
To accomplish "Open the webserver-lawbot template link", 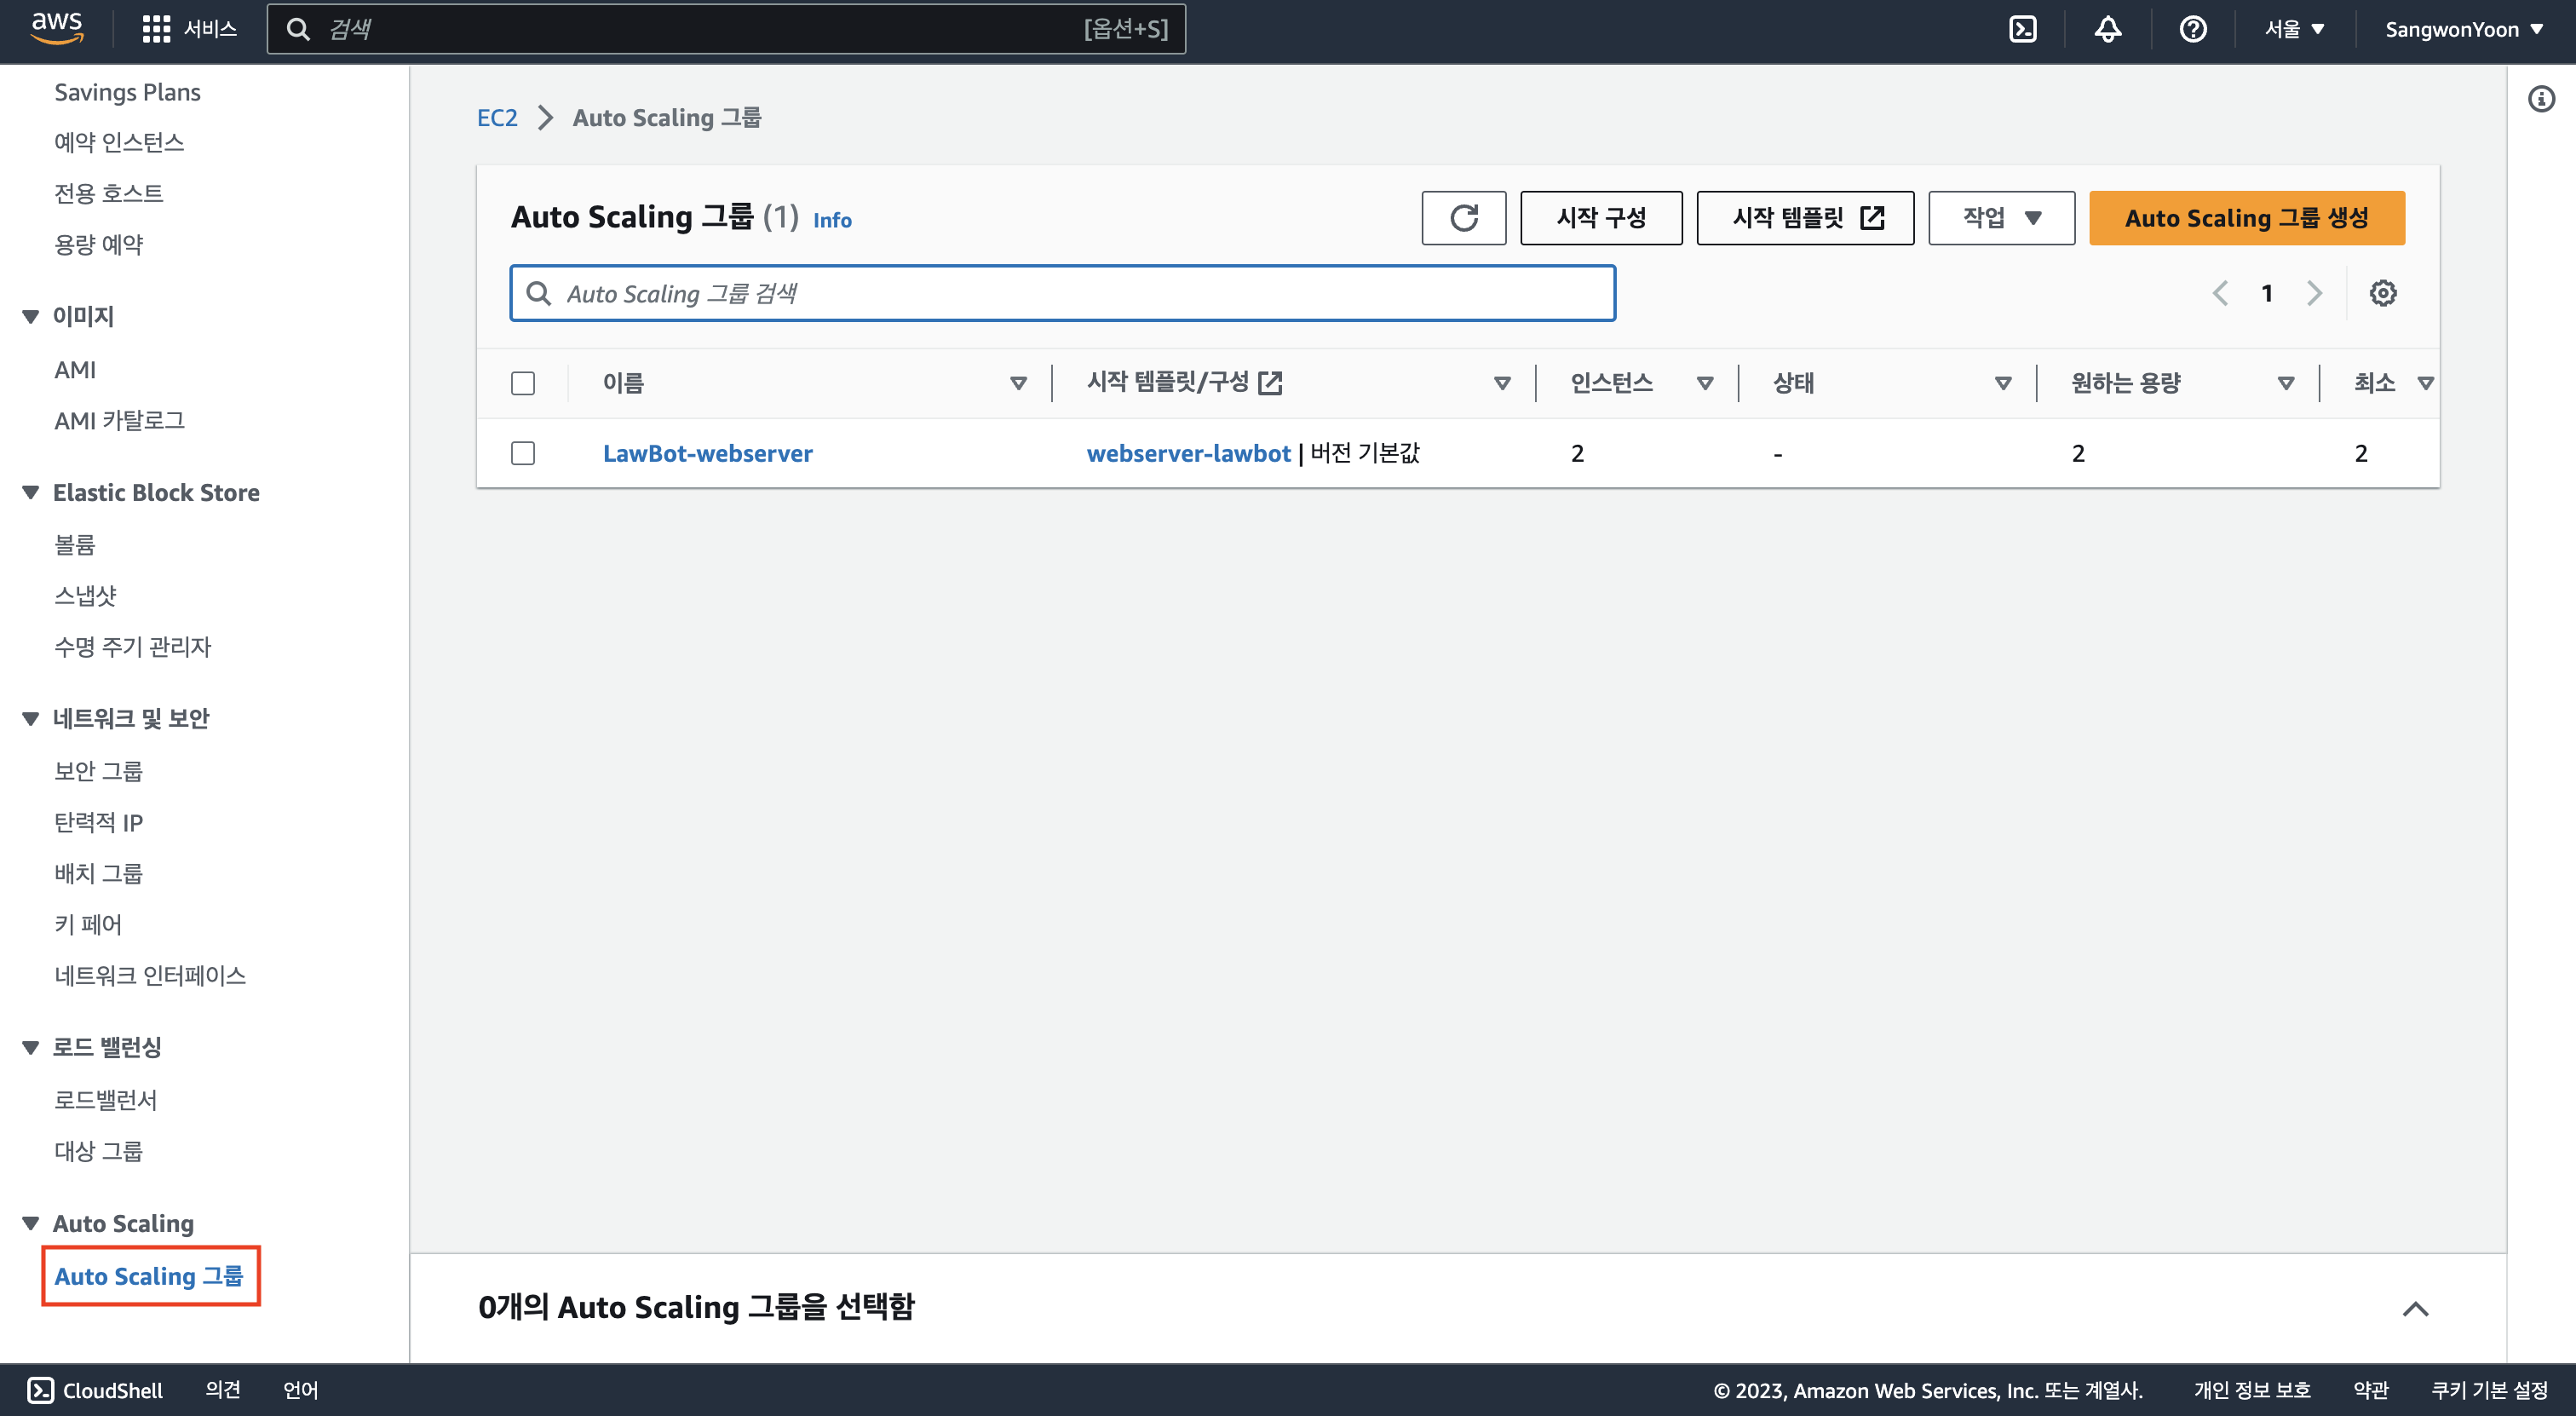I will point(1188,453).
